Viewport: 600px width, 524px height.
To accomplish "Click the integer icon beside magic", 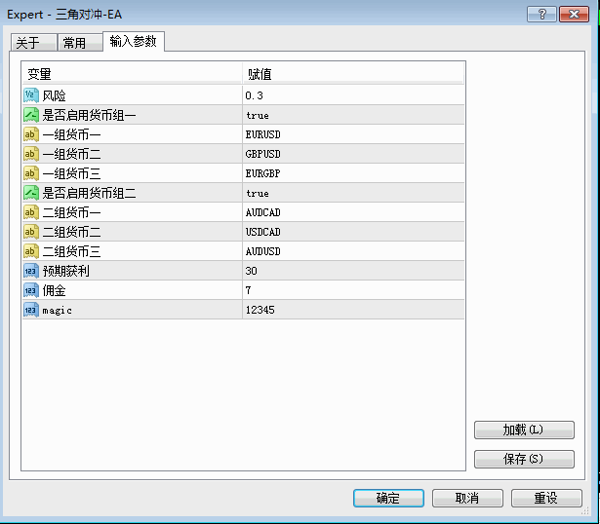I will pos(30,310).
